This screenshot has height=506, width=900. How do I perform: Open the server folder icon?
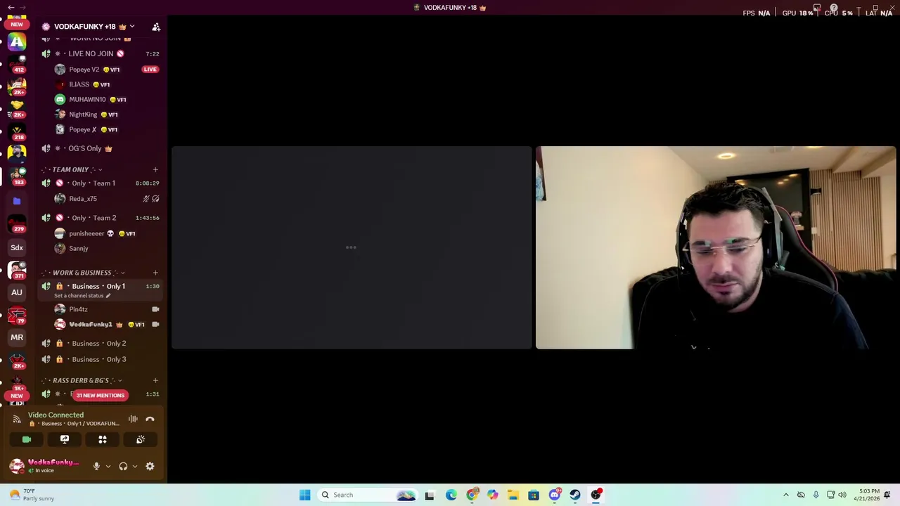(x=17, y=201)
